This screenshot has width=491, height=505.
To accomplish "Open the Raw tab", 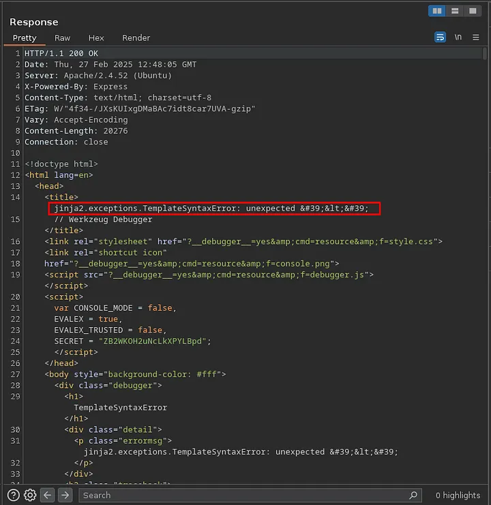I will click(62, 38).
